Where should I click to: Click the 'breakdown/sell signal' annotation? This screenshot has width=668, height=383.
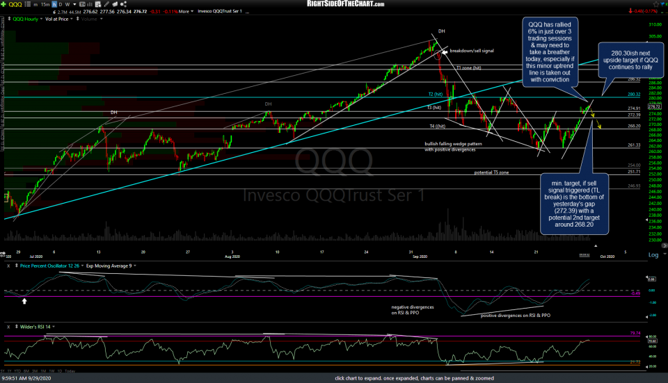click(472, 51)
